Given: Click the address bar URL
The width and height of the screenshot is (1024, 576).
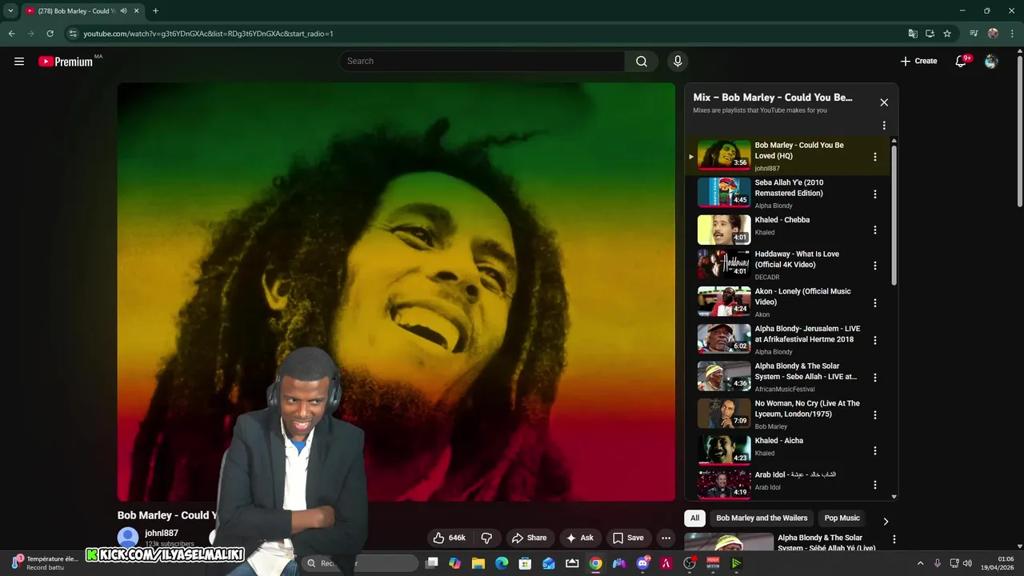Looking at the screenshot, I should pyautogui.click(x=208, y=34).
